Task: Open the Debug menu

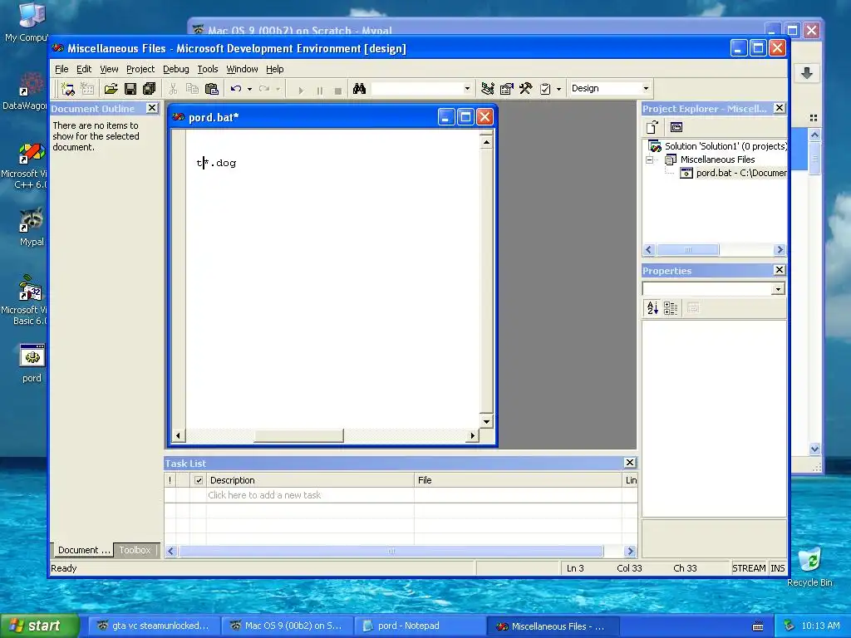Action: tap(176, 70)
